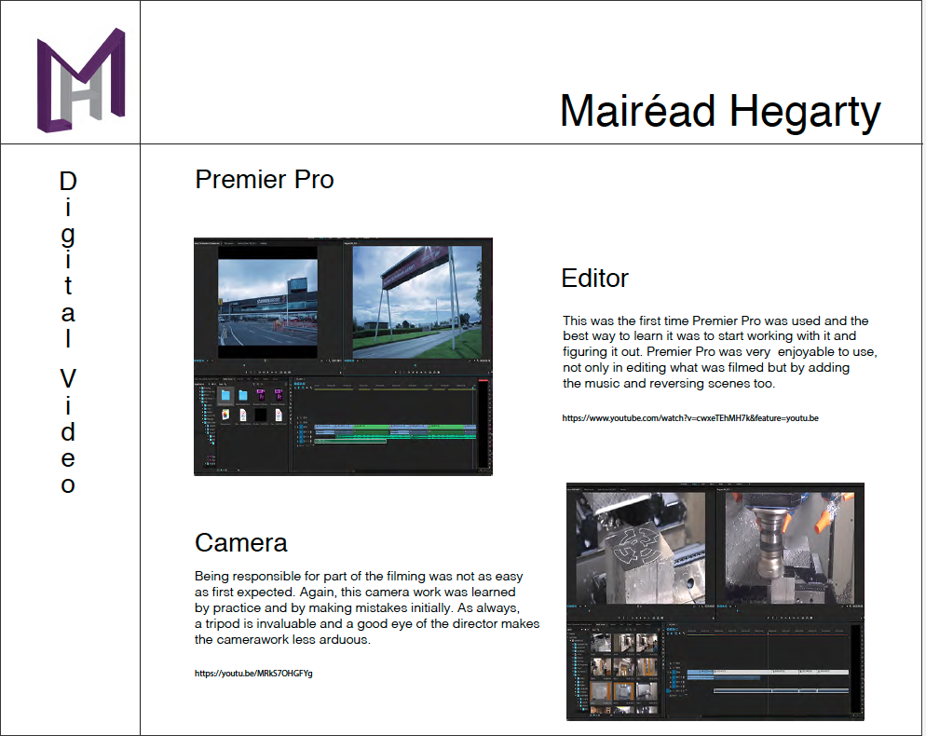
Task: Click the audio meters in the airport screenshot
Action: [x=483, y=424]
